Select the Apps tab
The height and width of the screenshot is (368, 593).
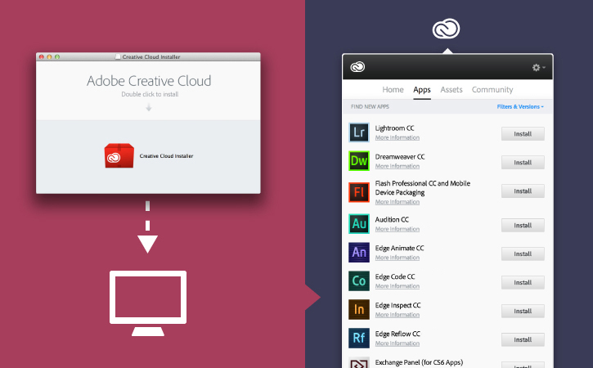click(422, 90)
